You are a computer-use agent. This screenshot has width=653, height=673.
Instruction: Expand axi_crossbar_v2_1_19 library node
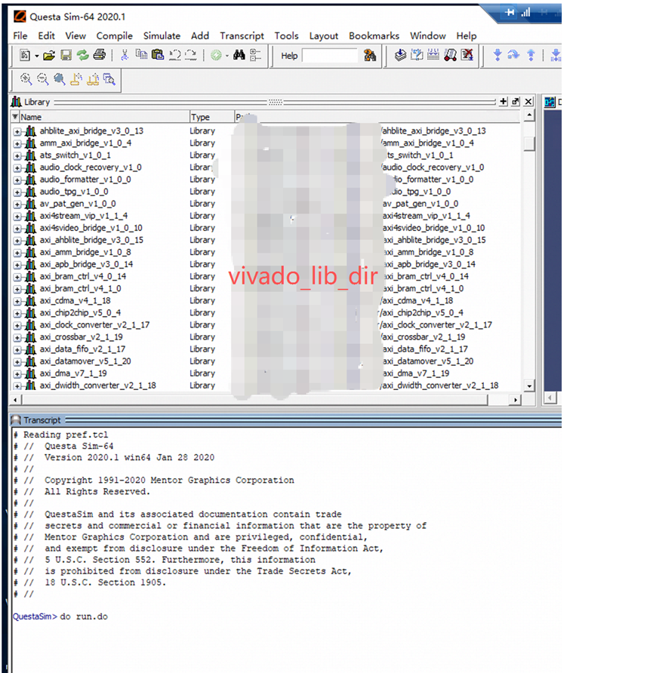pos(17,338)
